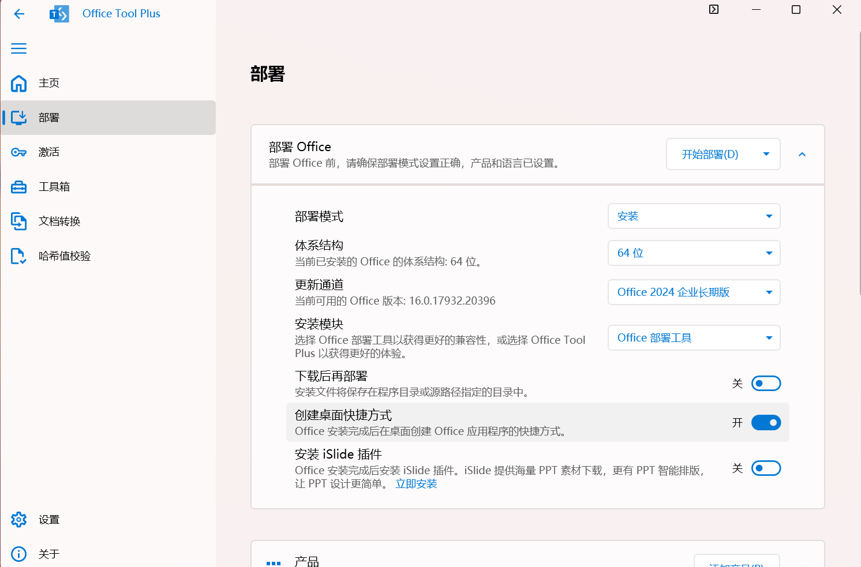861x567 pixels.
Task: Enable the 安装 iSlide 插件 toggle
Action: click(x=766, y=468)
